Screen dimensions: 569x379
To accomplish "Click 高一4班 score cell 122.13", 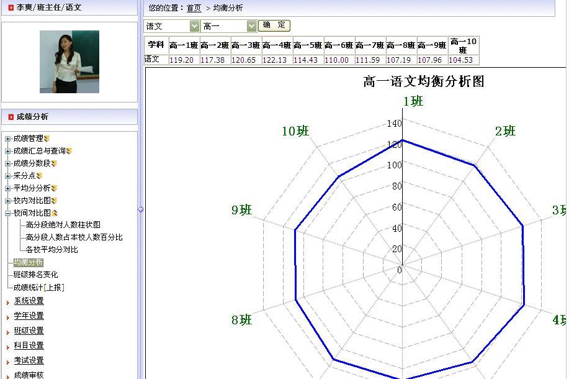I will click(x=277, y=60).
